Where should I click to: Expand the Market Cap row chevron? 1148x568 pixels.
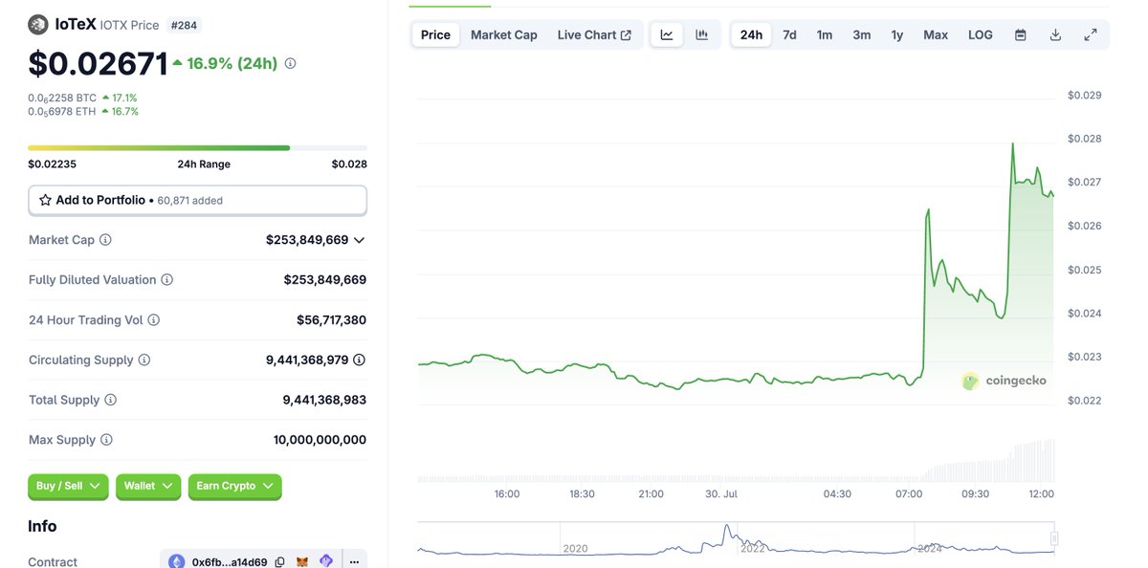tap(359, 239)
